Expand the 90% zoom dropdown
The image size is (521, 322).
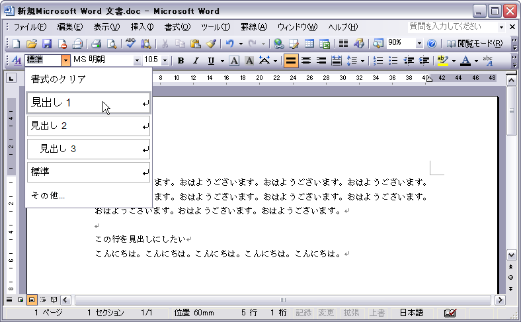coord(419,44)
